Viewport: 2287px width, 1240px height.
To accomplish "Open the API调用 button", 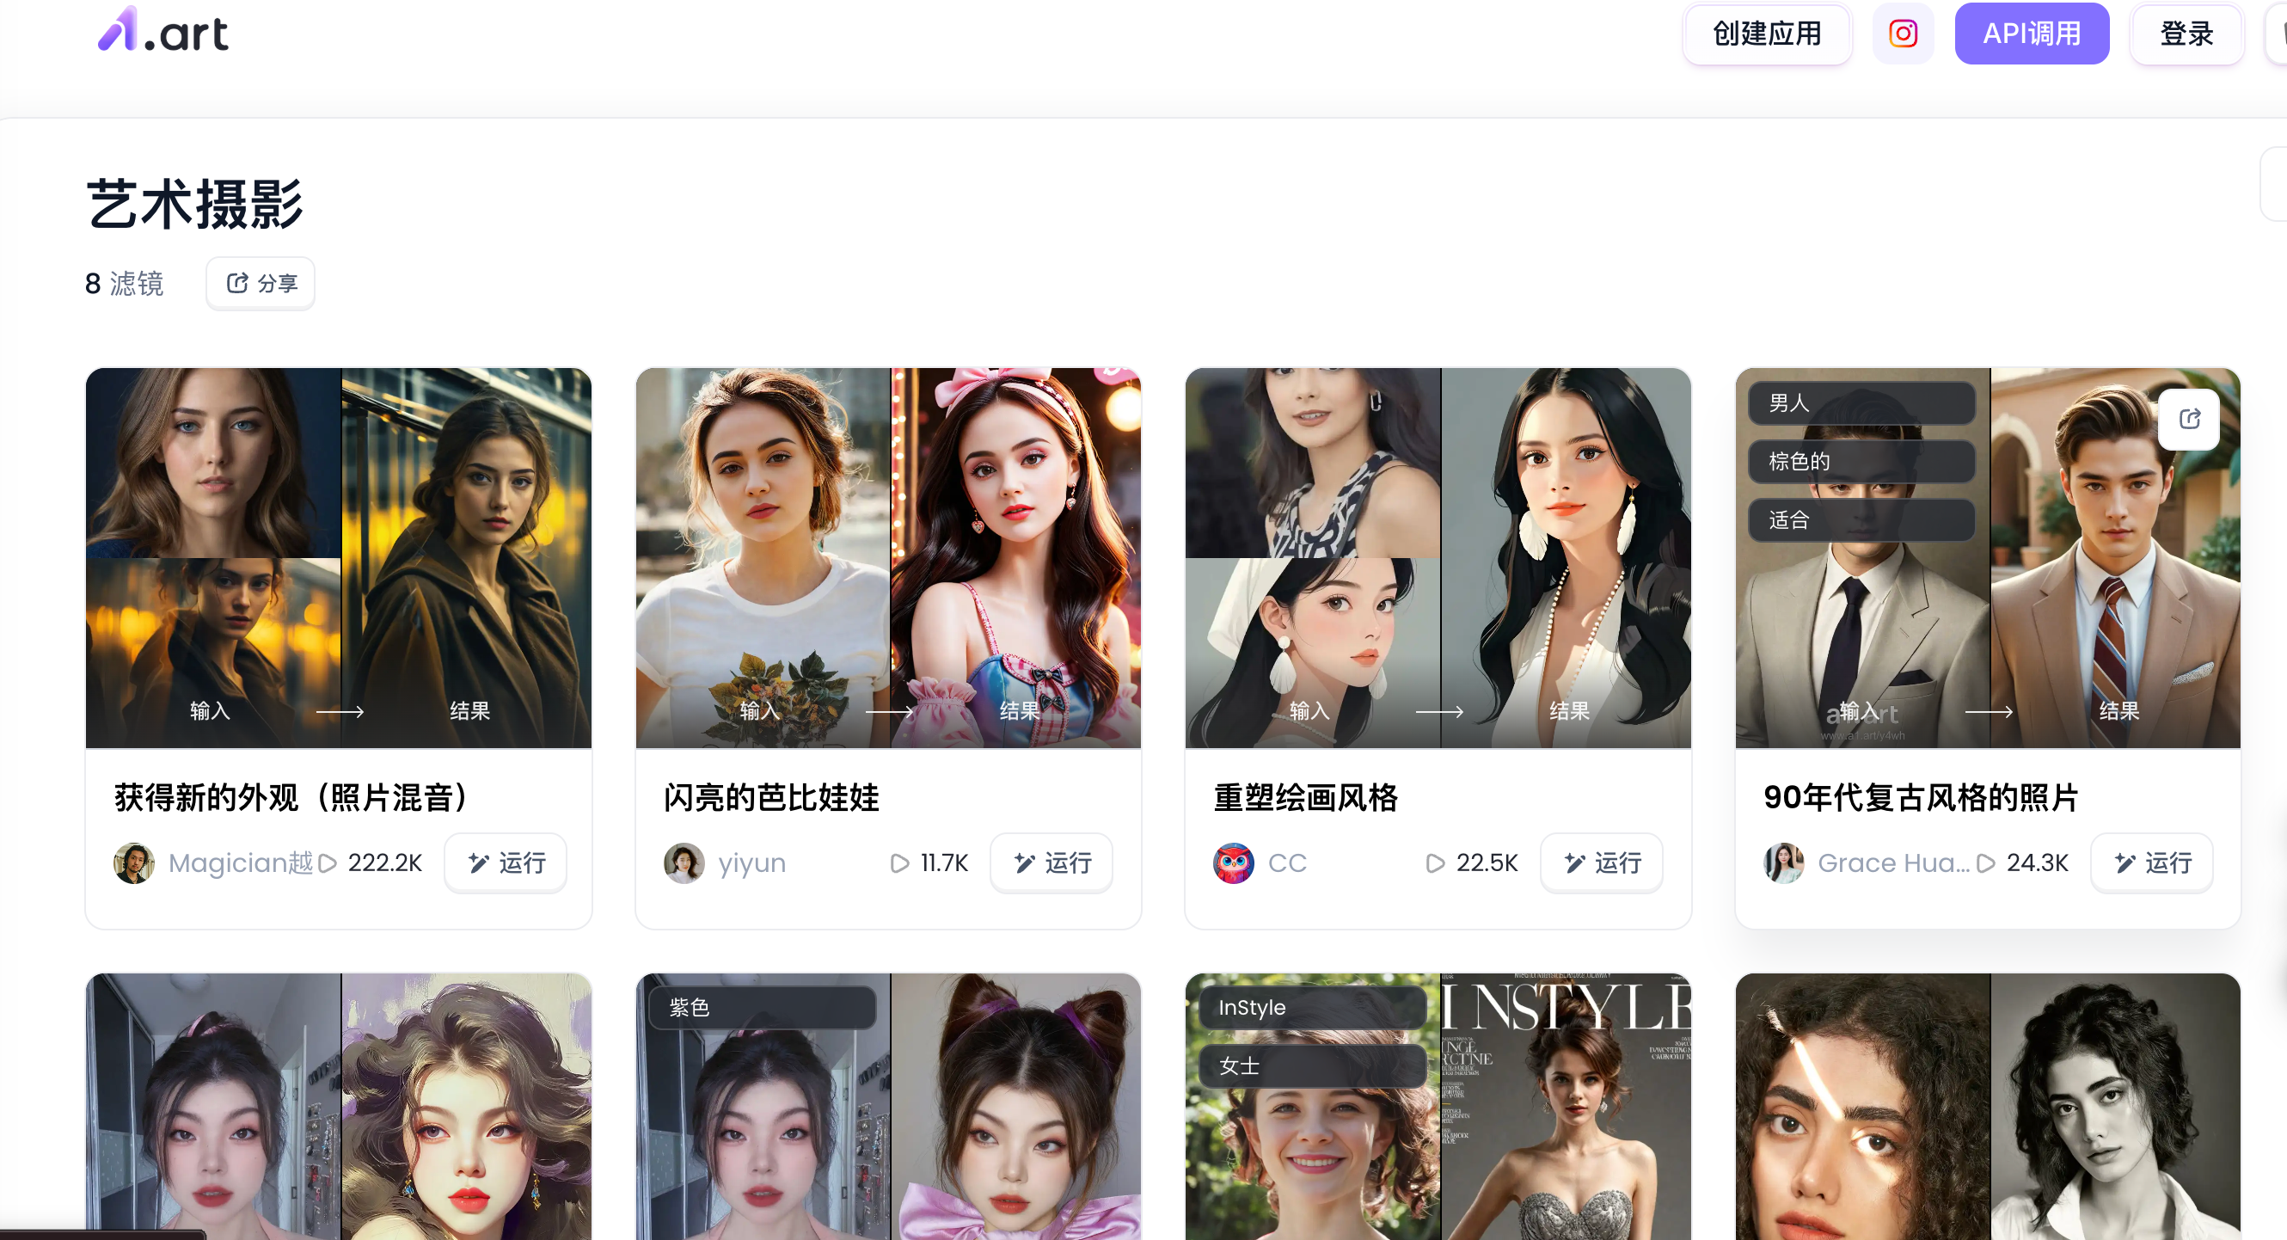I will click(x=2032, y=34).
